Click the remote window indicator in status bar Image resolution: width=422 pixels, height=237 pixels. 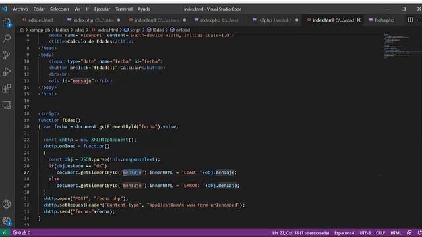click(5, 232)
